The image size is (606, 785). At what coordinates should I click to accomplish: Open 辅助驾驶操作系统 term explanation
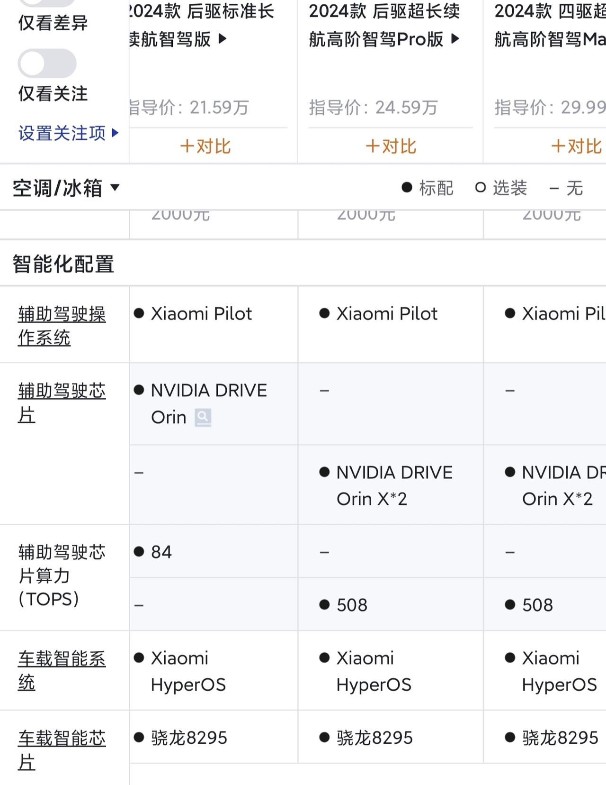[62, 326]
